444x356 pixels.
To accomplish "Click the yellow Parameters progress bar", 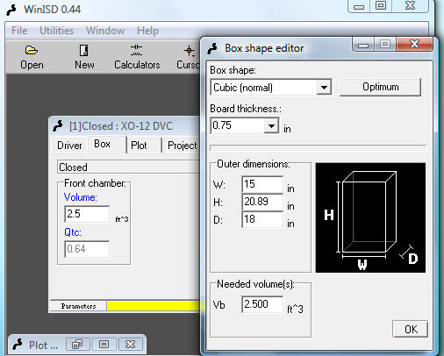I will (x=153, y=306).
